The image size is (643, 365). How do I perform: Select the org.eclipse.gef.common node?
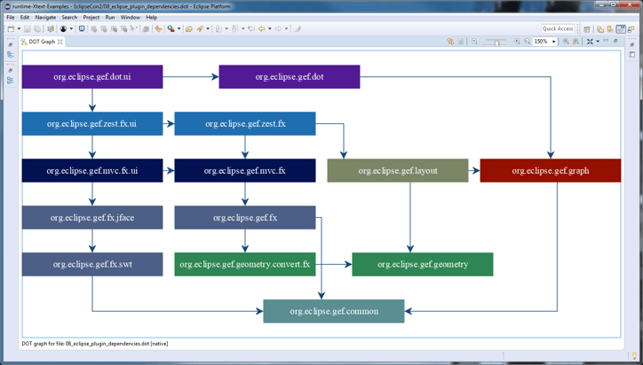(334, 311)
